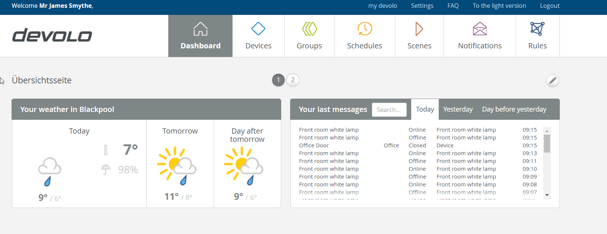Show Day before yesterday messages
Image resolution: width=607 pixels, height=234 pixels.
pos(514,109)
